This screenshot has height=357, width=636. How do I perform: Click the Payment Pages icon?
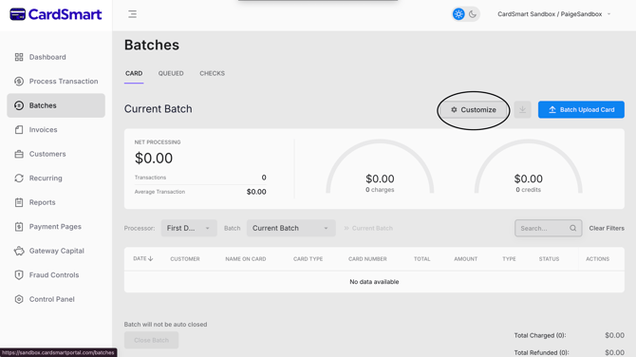tap(19, 226)
